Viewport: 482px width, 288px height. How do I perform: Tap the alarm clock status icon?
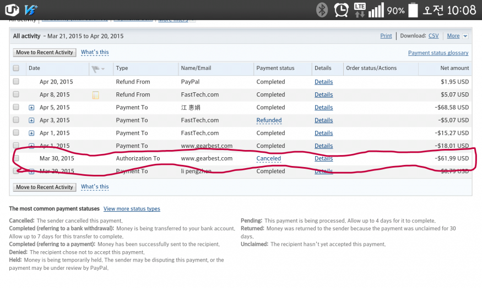341,10
